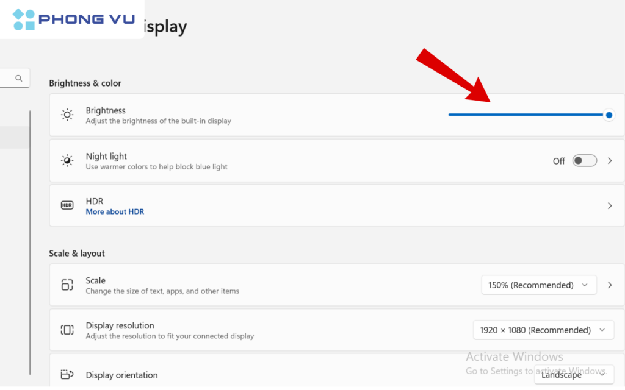Focus the settings search box
Viewport: 625px width, 390px height.
9,78
